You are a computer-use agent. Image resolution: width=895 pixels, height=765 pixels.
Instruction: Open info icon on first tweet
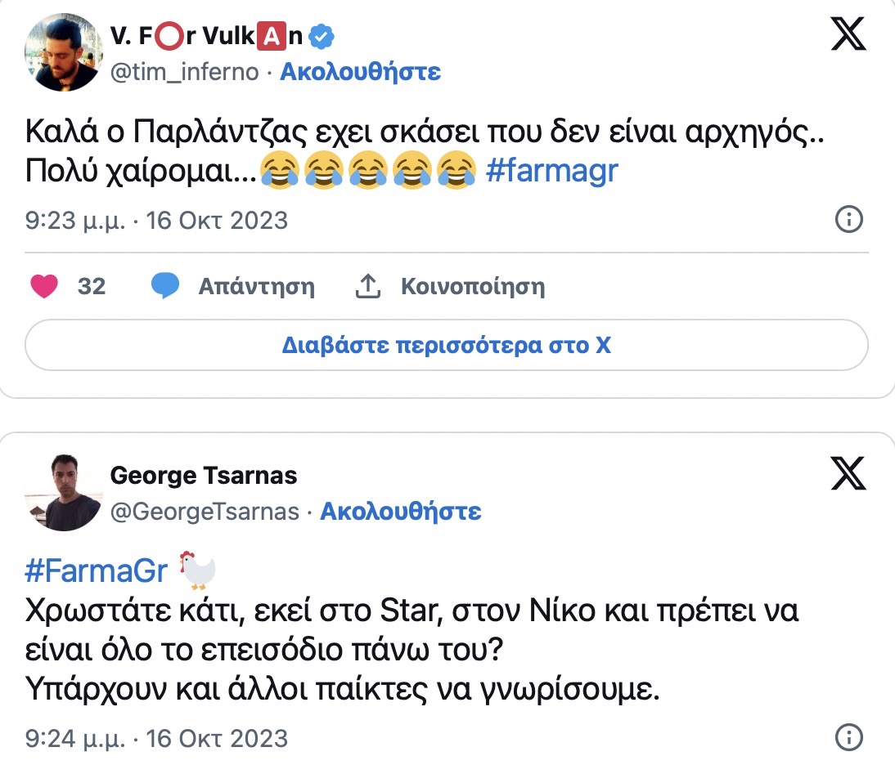[x=848, y=220]
